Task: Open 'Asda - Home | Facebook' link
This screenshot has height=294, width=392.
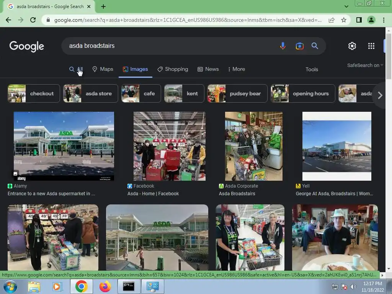Action: click(x=153, y=194)
